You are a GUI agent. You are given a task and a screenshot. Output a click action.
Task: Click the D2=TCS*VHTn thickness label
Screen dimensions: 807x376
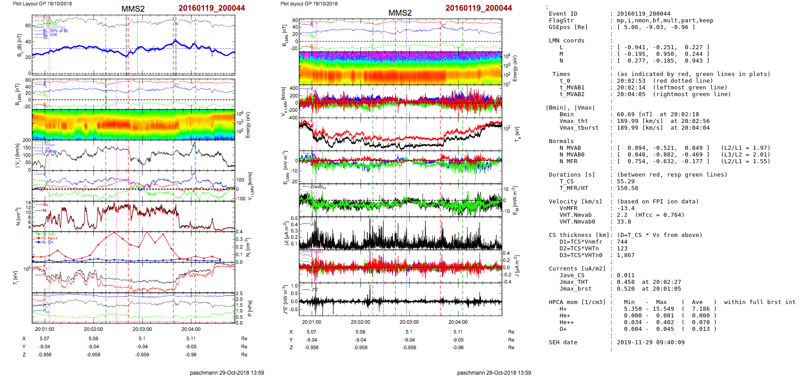tap(579, 249)
